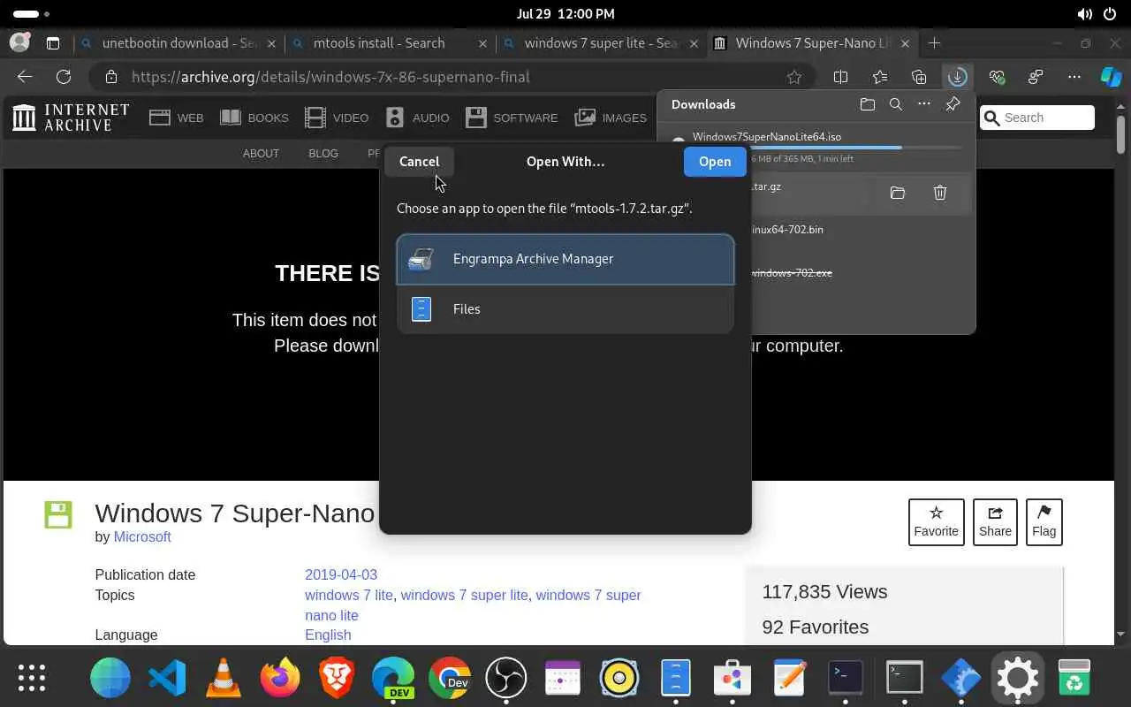Switch to windows 7 super lite tab
The image size is (1131, 707).
(601, 42)
